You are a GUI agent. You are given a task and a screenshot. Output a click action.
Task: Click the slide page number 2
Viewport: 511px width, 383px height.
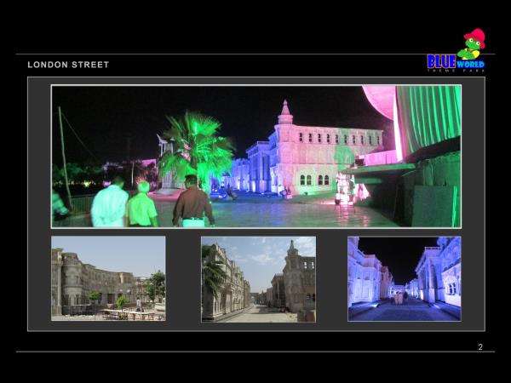click(x=480, y=347)
